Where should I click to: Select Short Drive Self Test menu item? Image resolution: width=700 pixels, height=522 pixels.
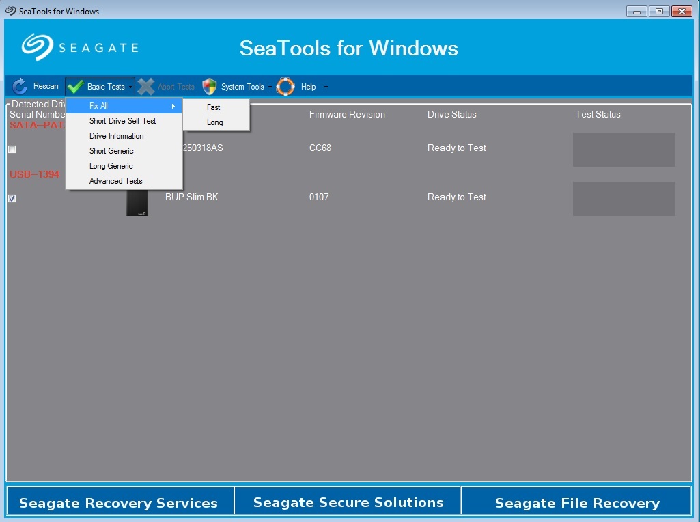124,121
